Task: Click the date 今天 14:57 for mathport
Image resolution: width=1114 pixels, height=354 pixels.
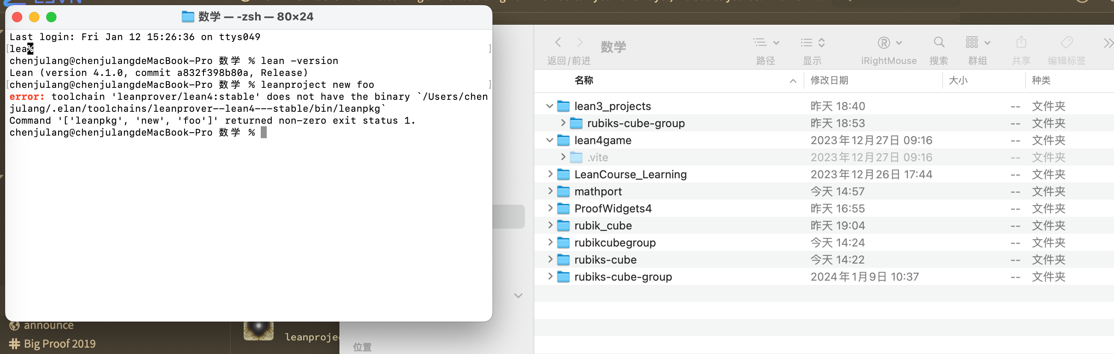Action: click(x=838, y=192)
